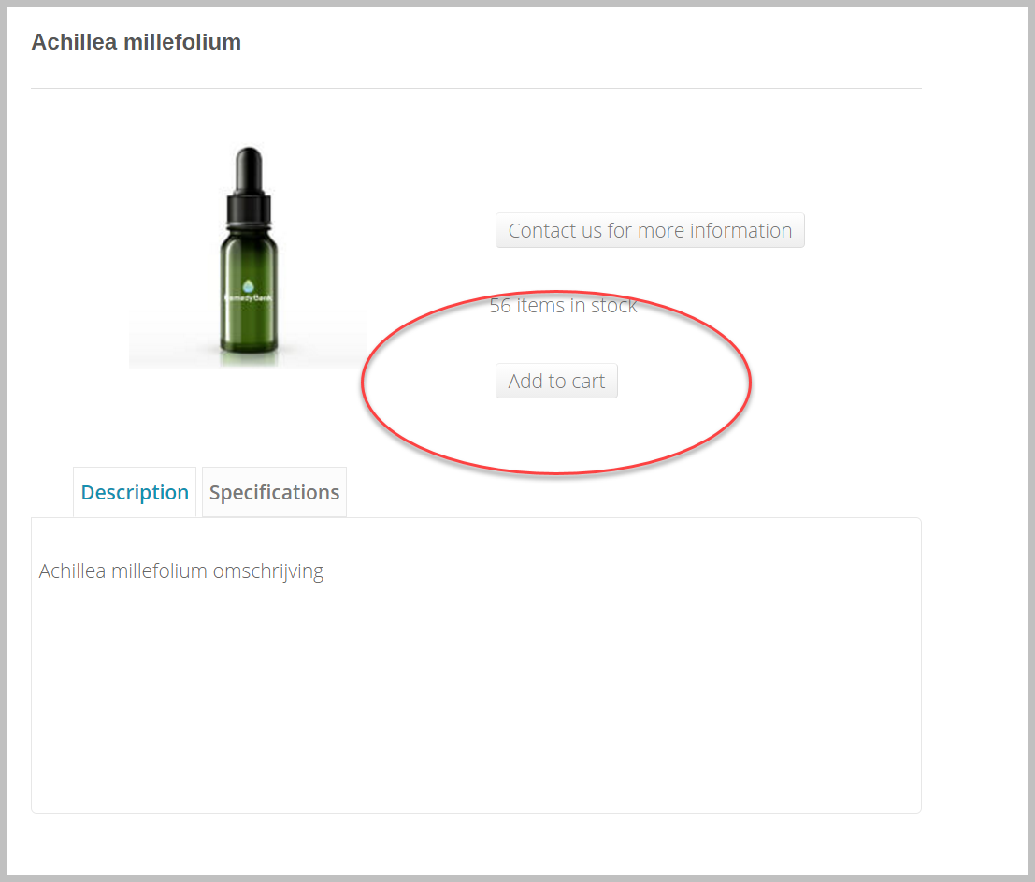Viewport: 1035px width, 882px height.
Task: Click the word omschrijving in description
Action: click(268, 571)
